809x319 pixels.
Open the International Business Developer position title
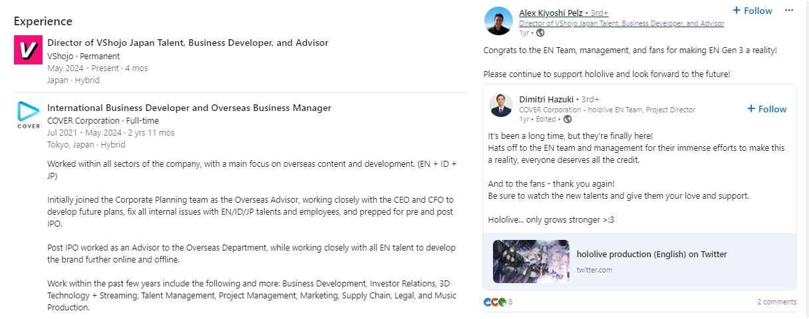[189, 108]
